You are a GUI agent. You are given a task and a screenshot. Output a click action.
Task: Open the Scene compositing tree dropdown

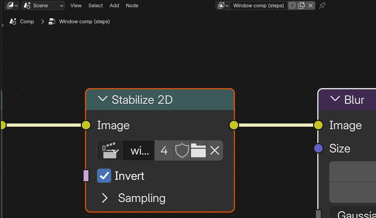[x=43, y=5]
